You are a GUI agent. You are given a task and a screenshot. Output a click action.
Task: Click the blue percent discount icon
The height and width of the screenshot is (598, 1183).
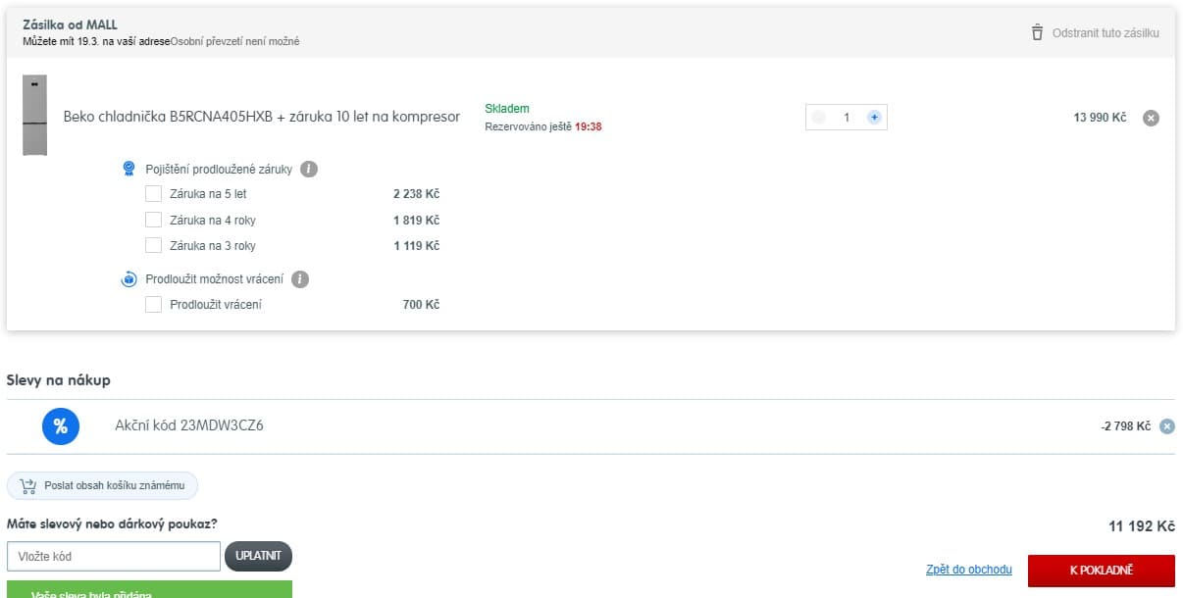coord(61,426)
